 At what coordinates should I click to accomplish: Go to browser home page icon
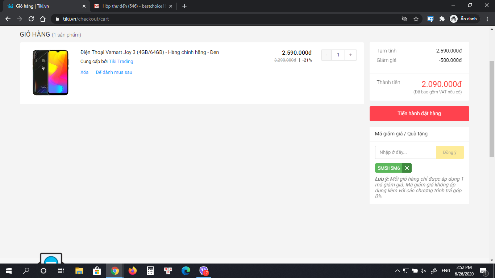pyautogui.click(x=43, y=19)
